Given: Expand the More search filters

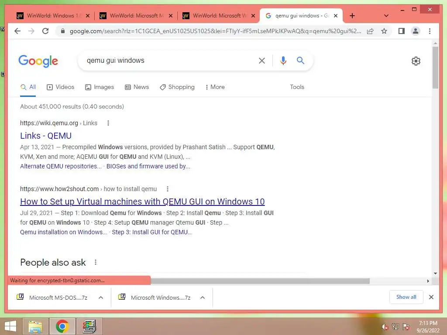Looking at the screenshot, I should (215, 87).
